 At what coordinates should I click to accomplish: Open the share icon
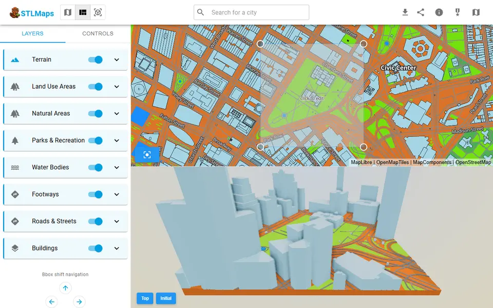(421, 12)
